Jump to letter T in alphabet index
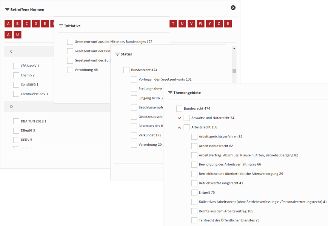The height and width of the screenshot is (226, 328). click(173, 24)
